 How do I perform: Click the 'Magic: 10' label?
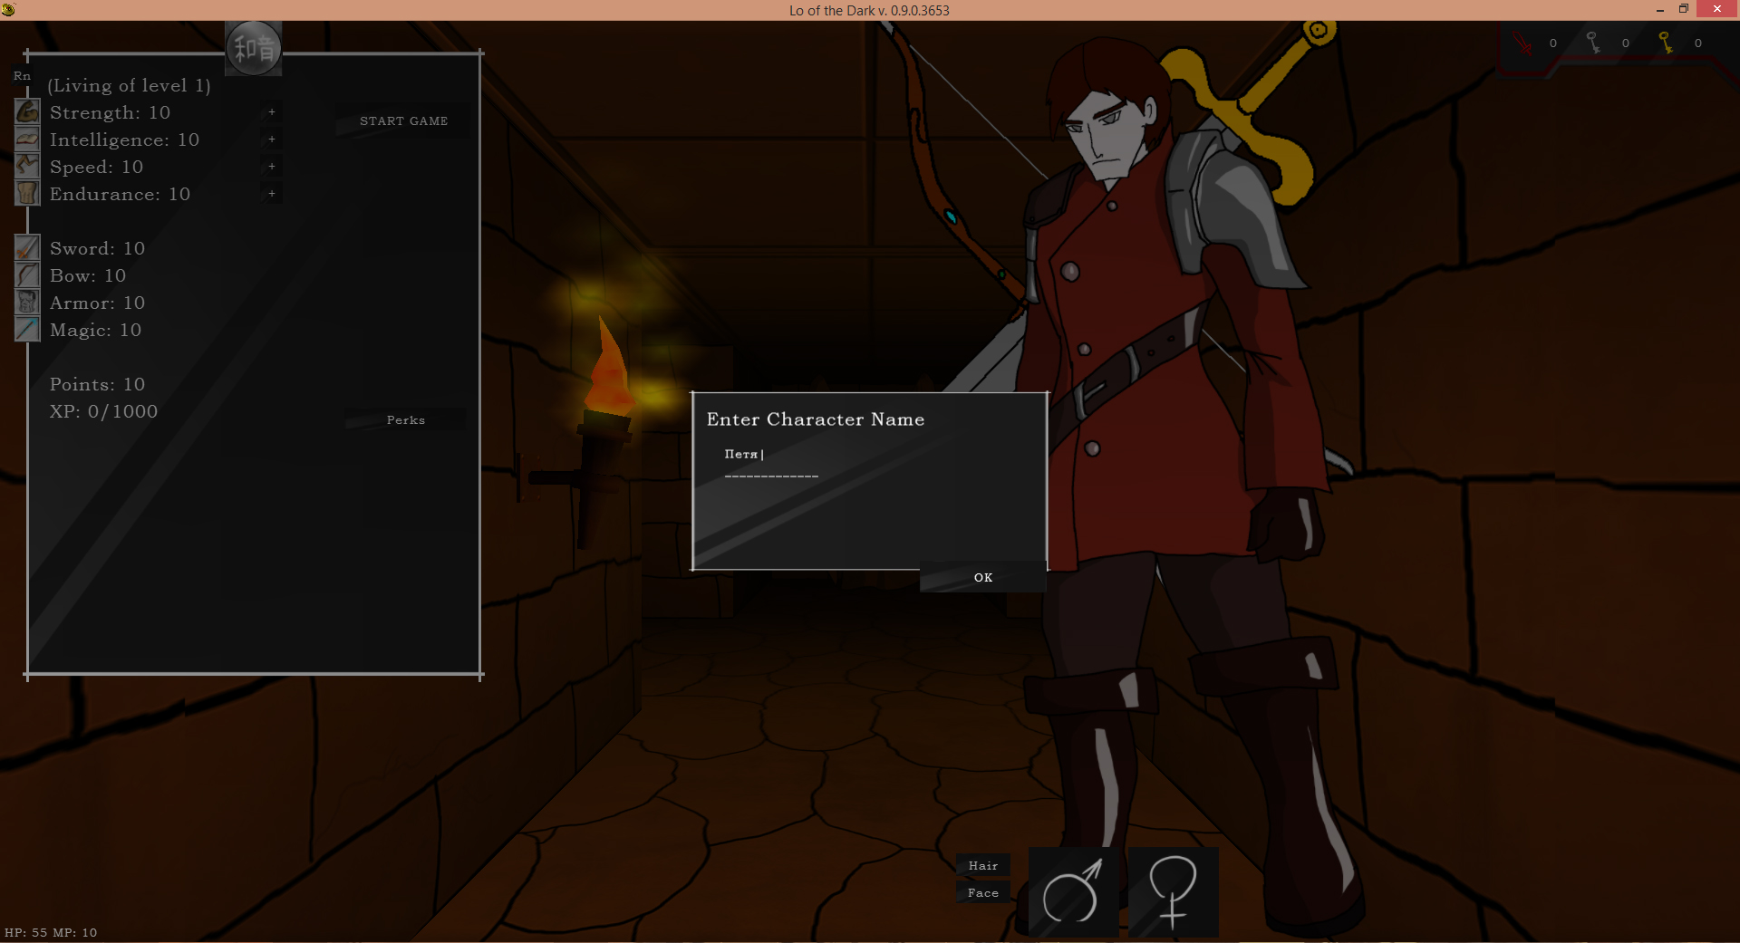[x=95, y=330]
